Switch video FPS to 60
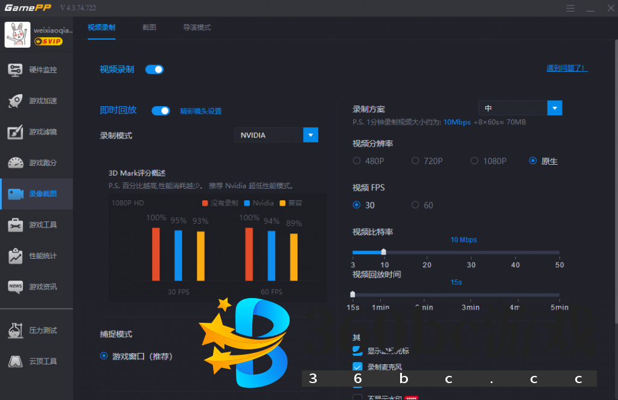618x400 pixels. [x=415, y=205]
